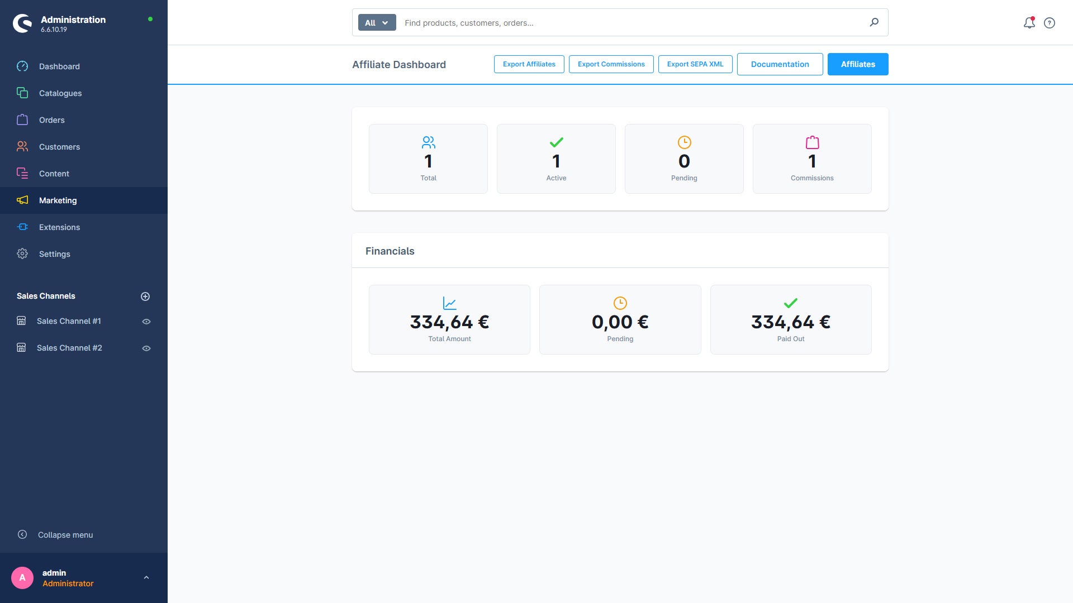Click the Pending 0,00 € value

pyautogui.click(x=620, y=322)
